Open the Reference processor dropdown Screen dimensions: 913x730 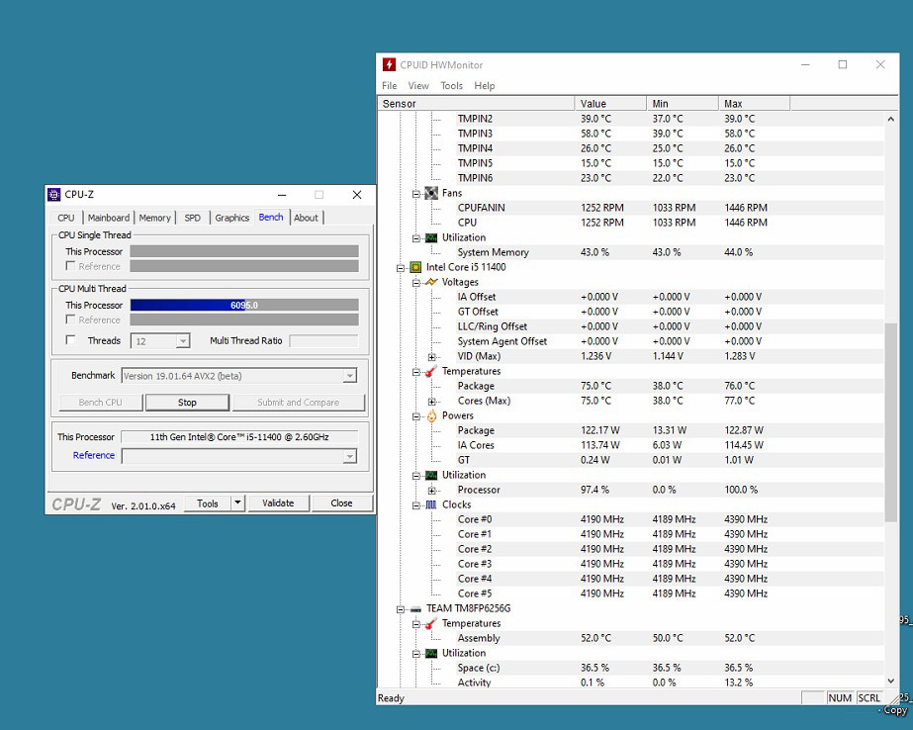349,456
